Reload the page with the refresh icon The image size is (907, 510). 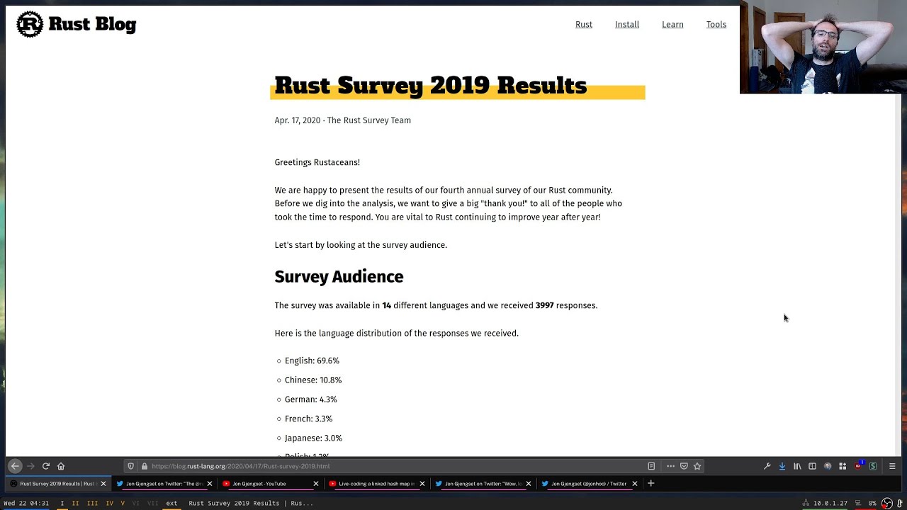pos(46,466)
